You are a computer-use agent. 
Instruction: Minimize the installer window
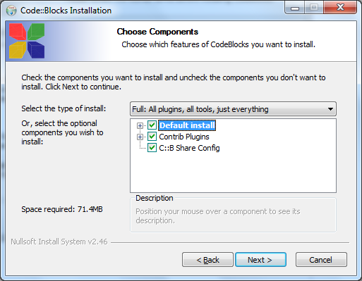295,8
